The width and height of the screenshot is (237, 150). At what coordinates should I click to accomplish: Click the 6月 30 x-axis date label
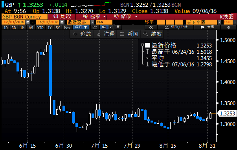click(64, 146)
